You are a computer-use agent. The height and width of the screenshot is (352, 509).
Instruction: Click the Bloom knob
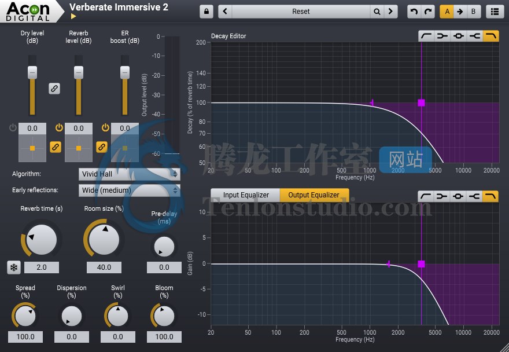[164, 316]
